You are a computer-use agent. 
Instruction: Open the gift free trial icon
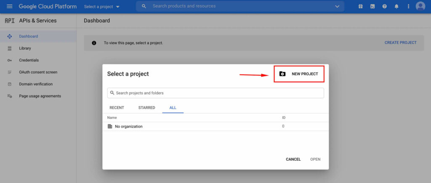pyautogui.click(x=360, y=6)
